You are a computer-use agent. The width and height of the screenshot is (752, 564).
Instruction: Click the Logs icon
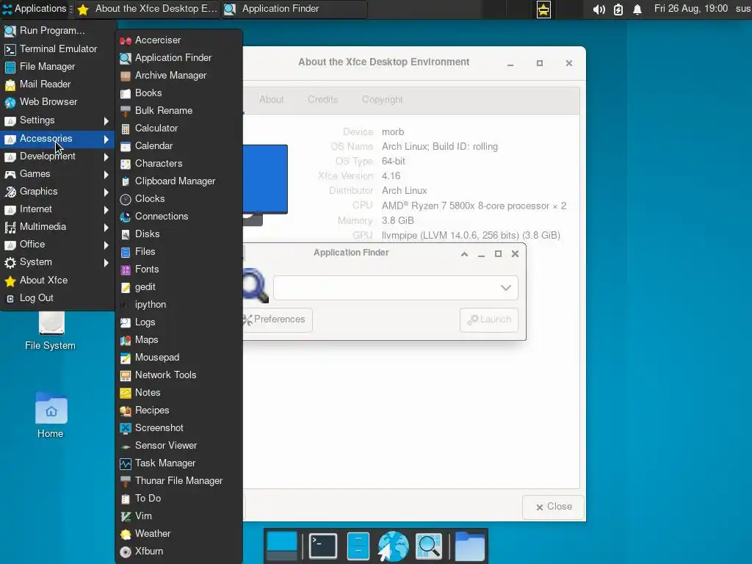tap(125, 322)
